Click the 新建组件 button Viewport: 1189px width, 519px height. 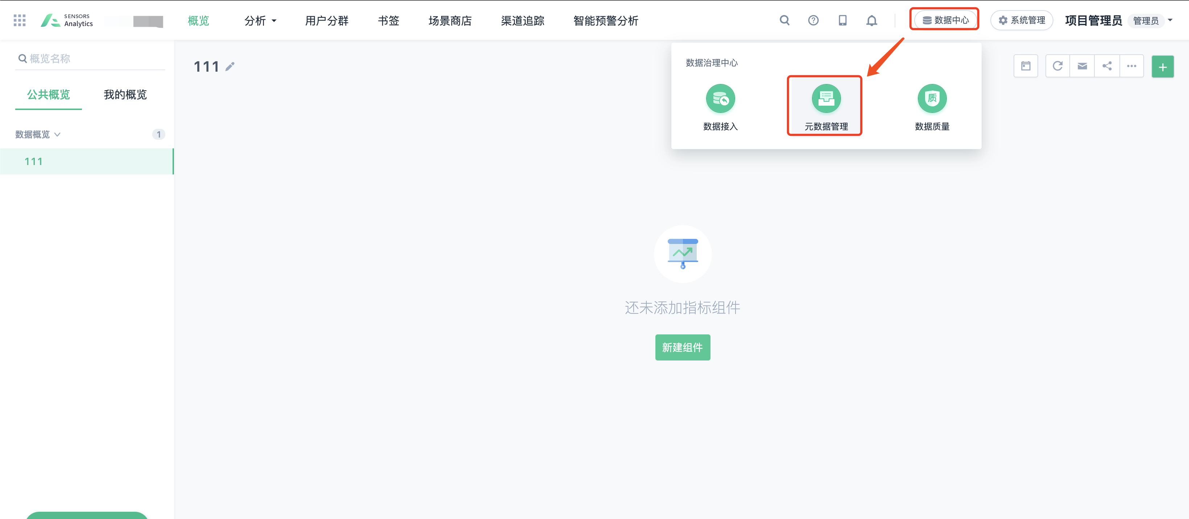point(682,347)
